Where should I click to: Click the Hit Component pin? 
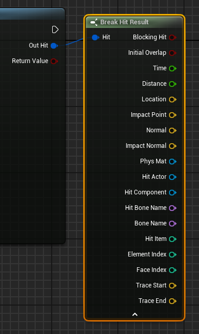[172, 192]
